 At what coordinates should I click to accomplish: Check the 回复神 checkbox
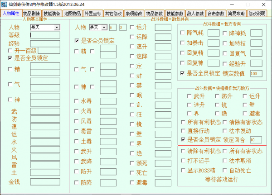pos(182,63)
